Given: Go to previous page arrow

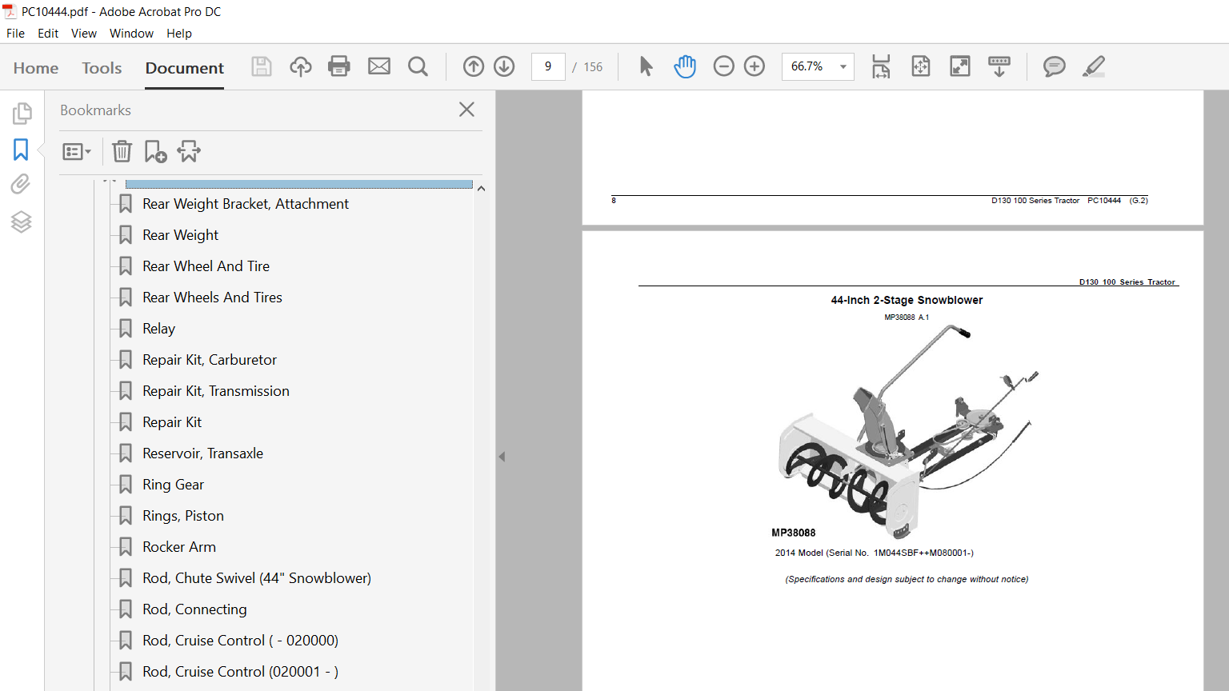Looking at the screenshot, I should tap(474, 66).
